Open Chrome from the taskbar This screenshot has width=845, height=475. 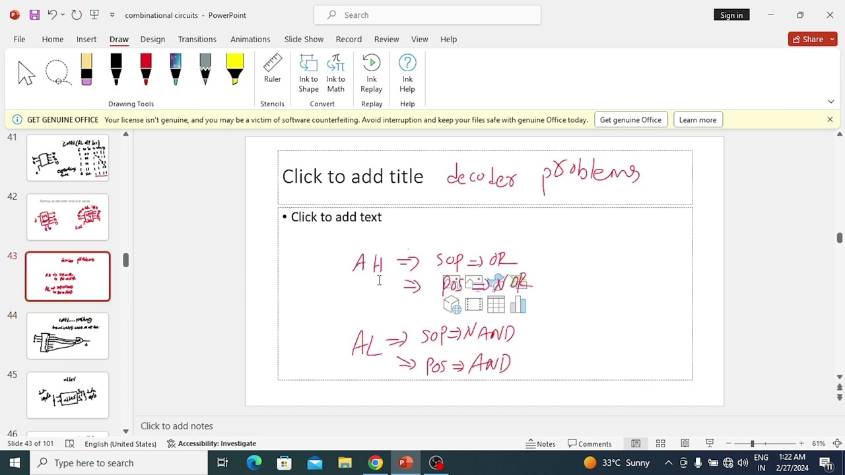[x=375, y=462]
